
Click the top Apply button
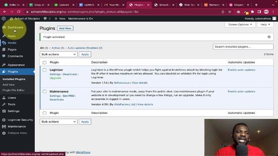(85, 54)
